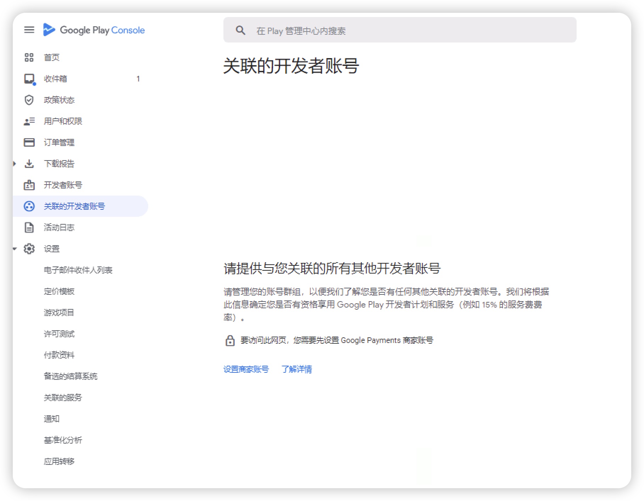Click the 设置 gear icon
Image resolution: width=644 pixels, height=501 pixels.
[29, 249]
